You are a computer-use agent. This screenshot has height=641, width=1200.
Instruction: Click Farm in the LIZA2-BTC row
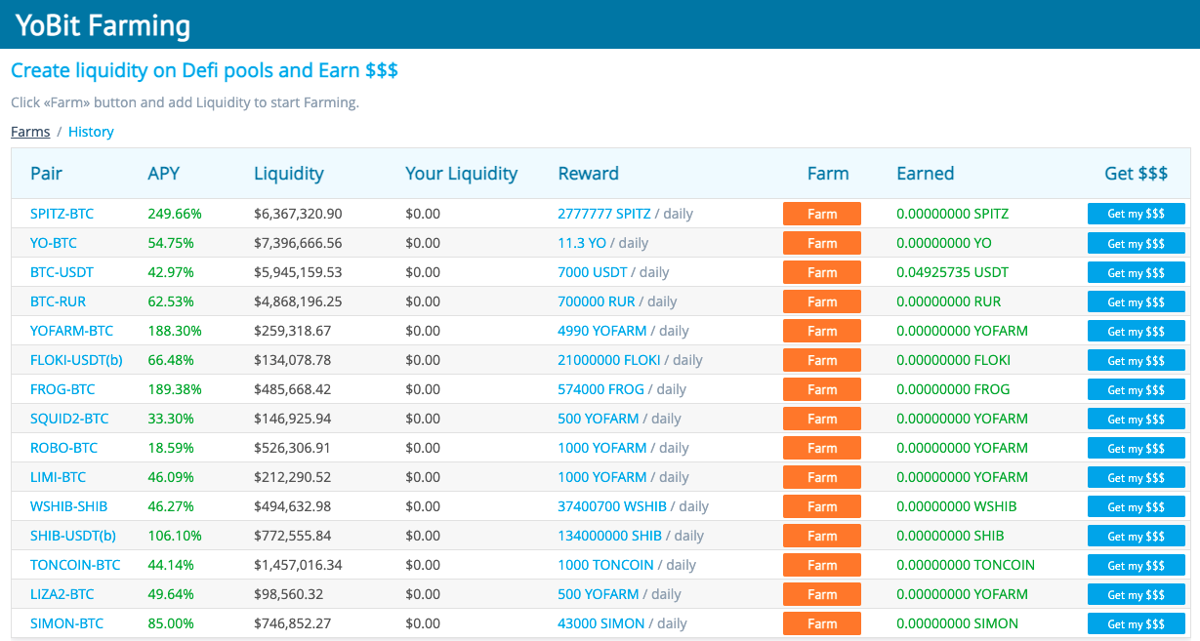pos(822,594)
